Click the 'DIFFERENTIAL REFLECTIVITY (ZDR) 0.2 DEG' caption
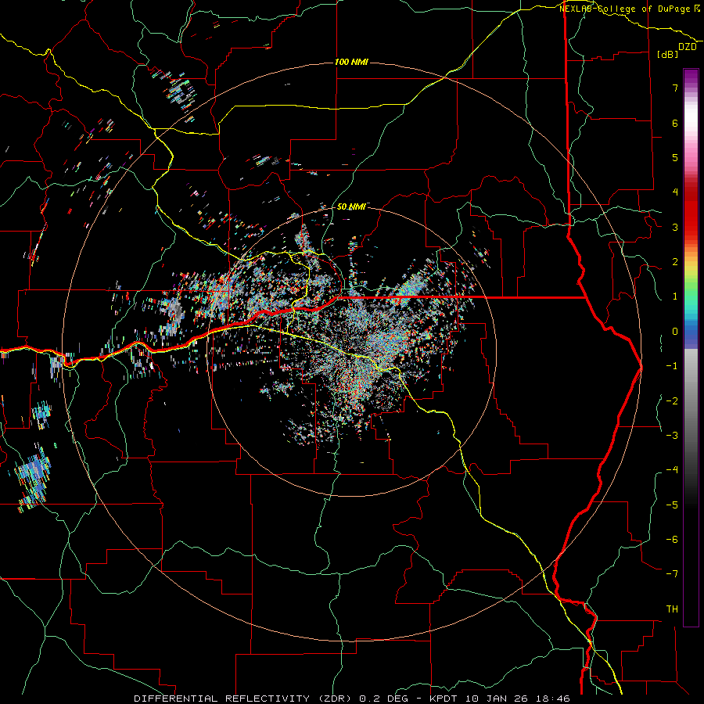Viewport: 704px width, 704px height. point(271,699)
